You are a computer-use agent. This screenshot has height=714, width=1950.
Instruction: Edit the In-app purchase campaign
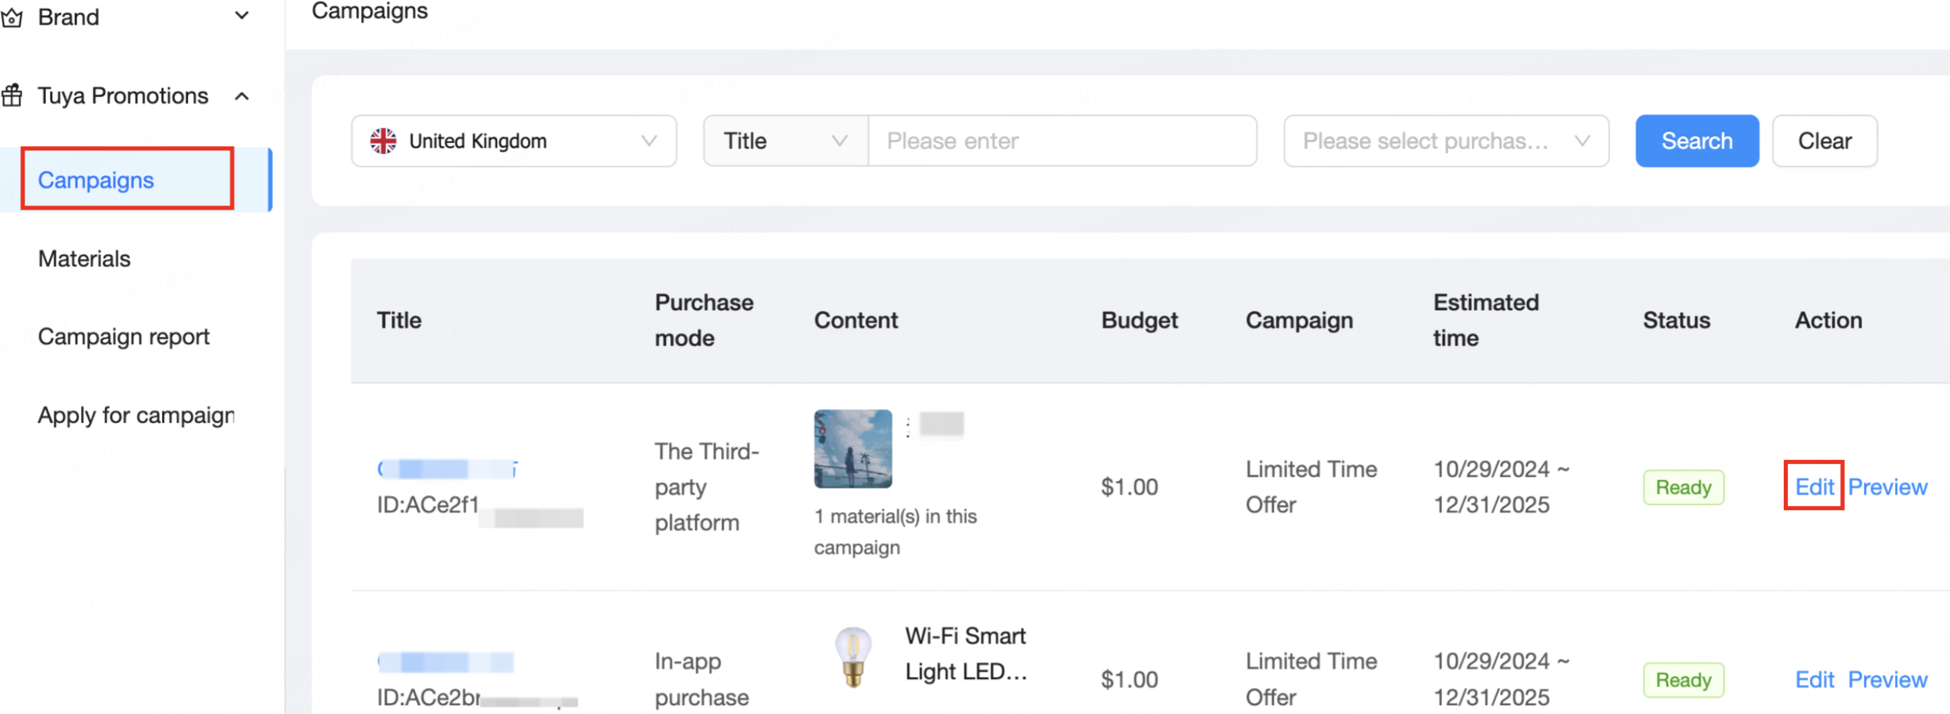[1814, 679]
